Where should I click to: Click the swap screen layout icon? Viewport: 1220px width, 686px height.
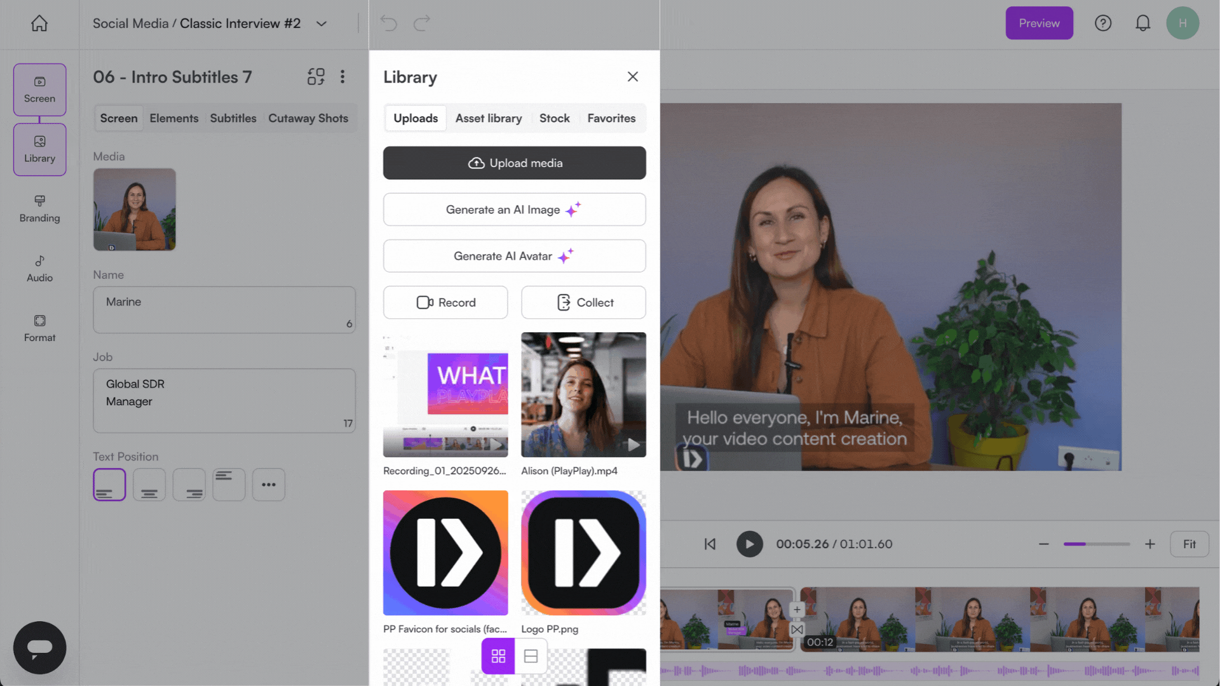(x=316, y=77)
